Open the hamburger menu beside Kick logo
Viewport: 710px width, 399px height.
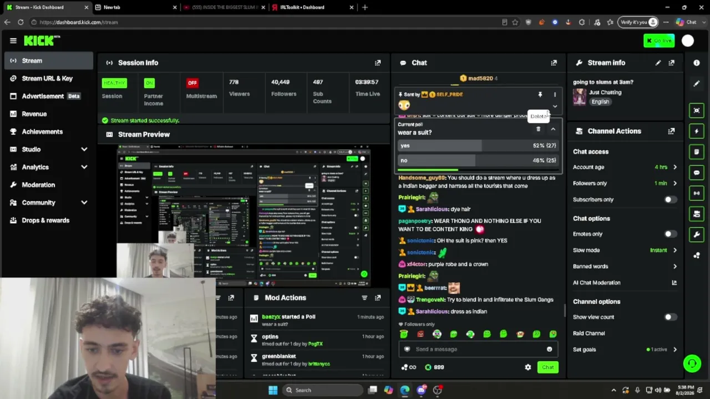(x=13, y=40)
